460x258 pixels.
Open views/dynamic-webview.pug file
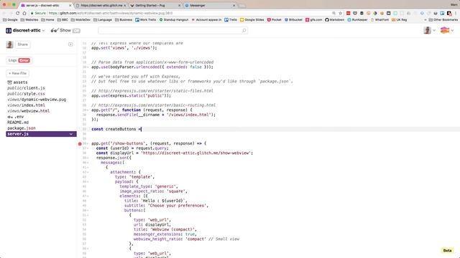[x=37, y=100]
